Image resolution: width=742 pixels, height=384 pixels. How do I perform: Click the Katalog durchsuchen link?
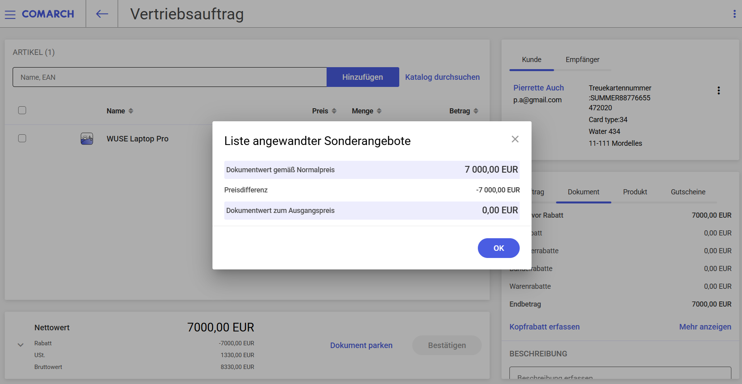tap(442, 77)
